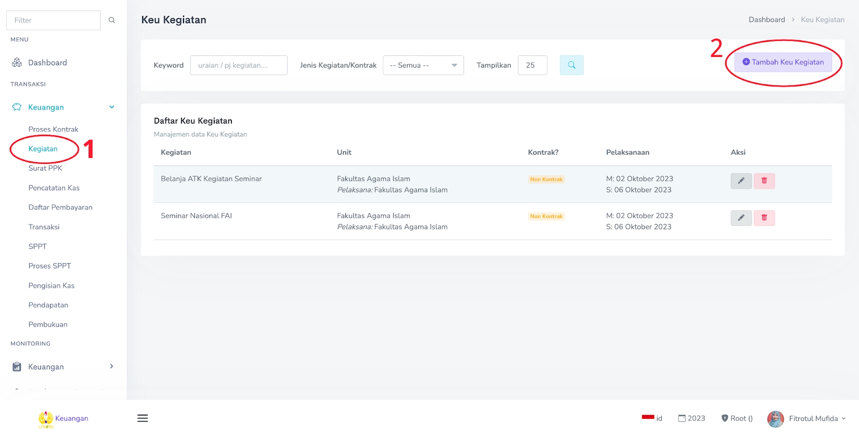This screenshot has height=437, width=859.
Task: Click pencil edit icon for Seminar Nasional FAI
Action: coord(741,218)
